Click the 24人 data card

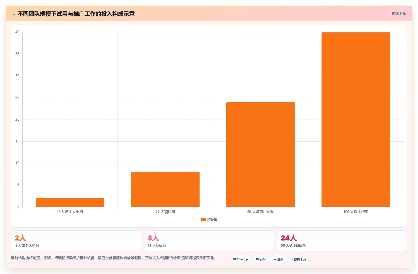[342, 241]
